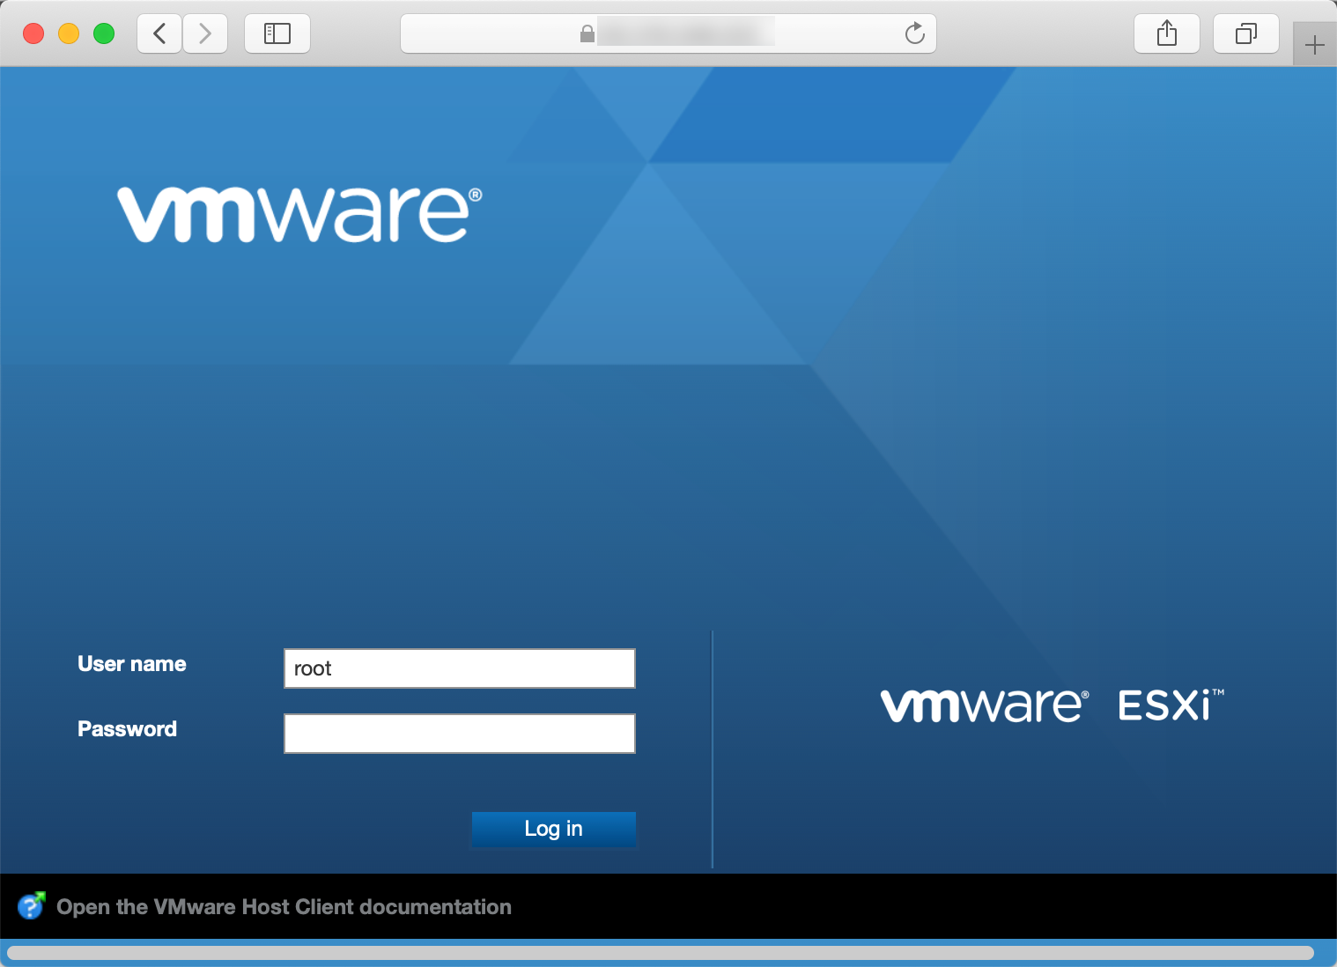
Task: Reload the ESXi login page
Action: pos(914,33)
